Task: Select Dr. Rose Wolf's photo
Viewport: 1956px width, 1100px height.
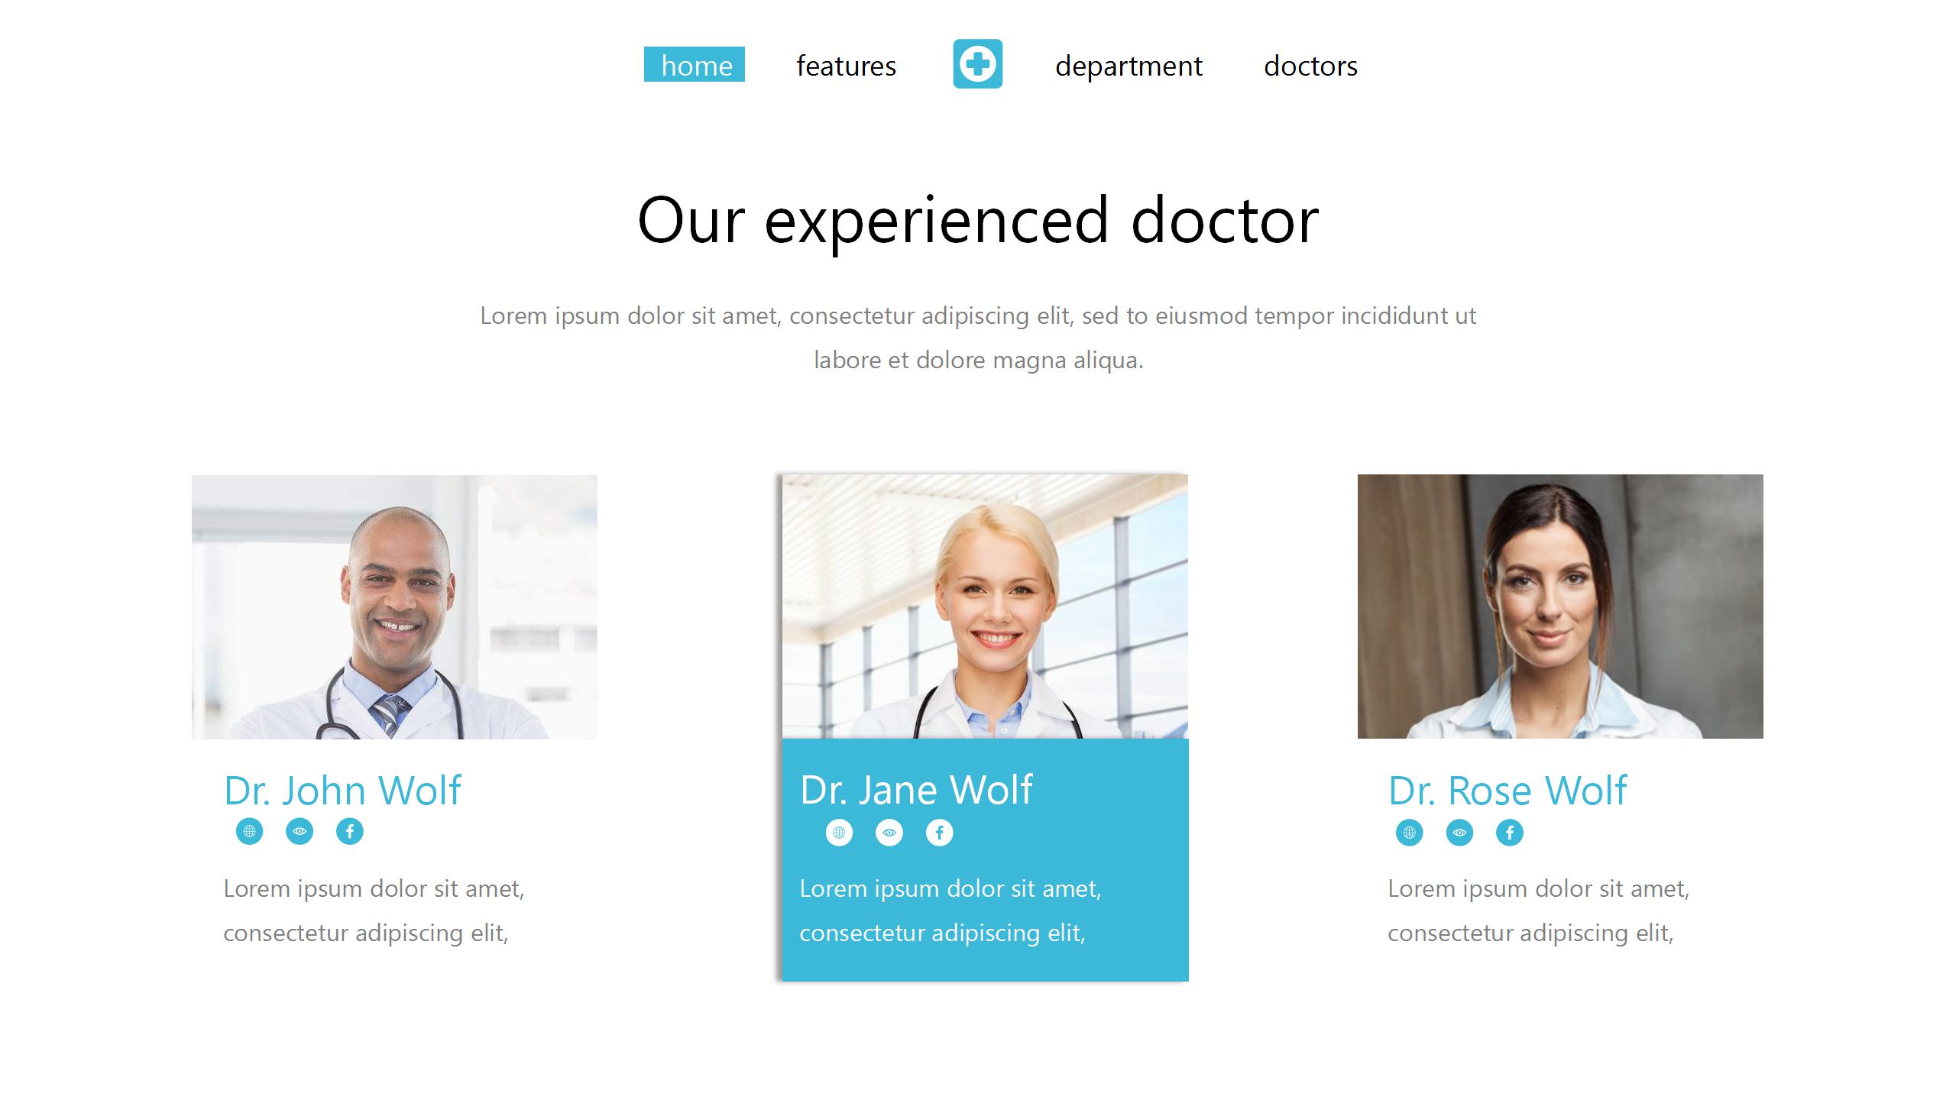Action: point(1560,607)
